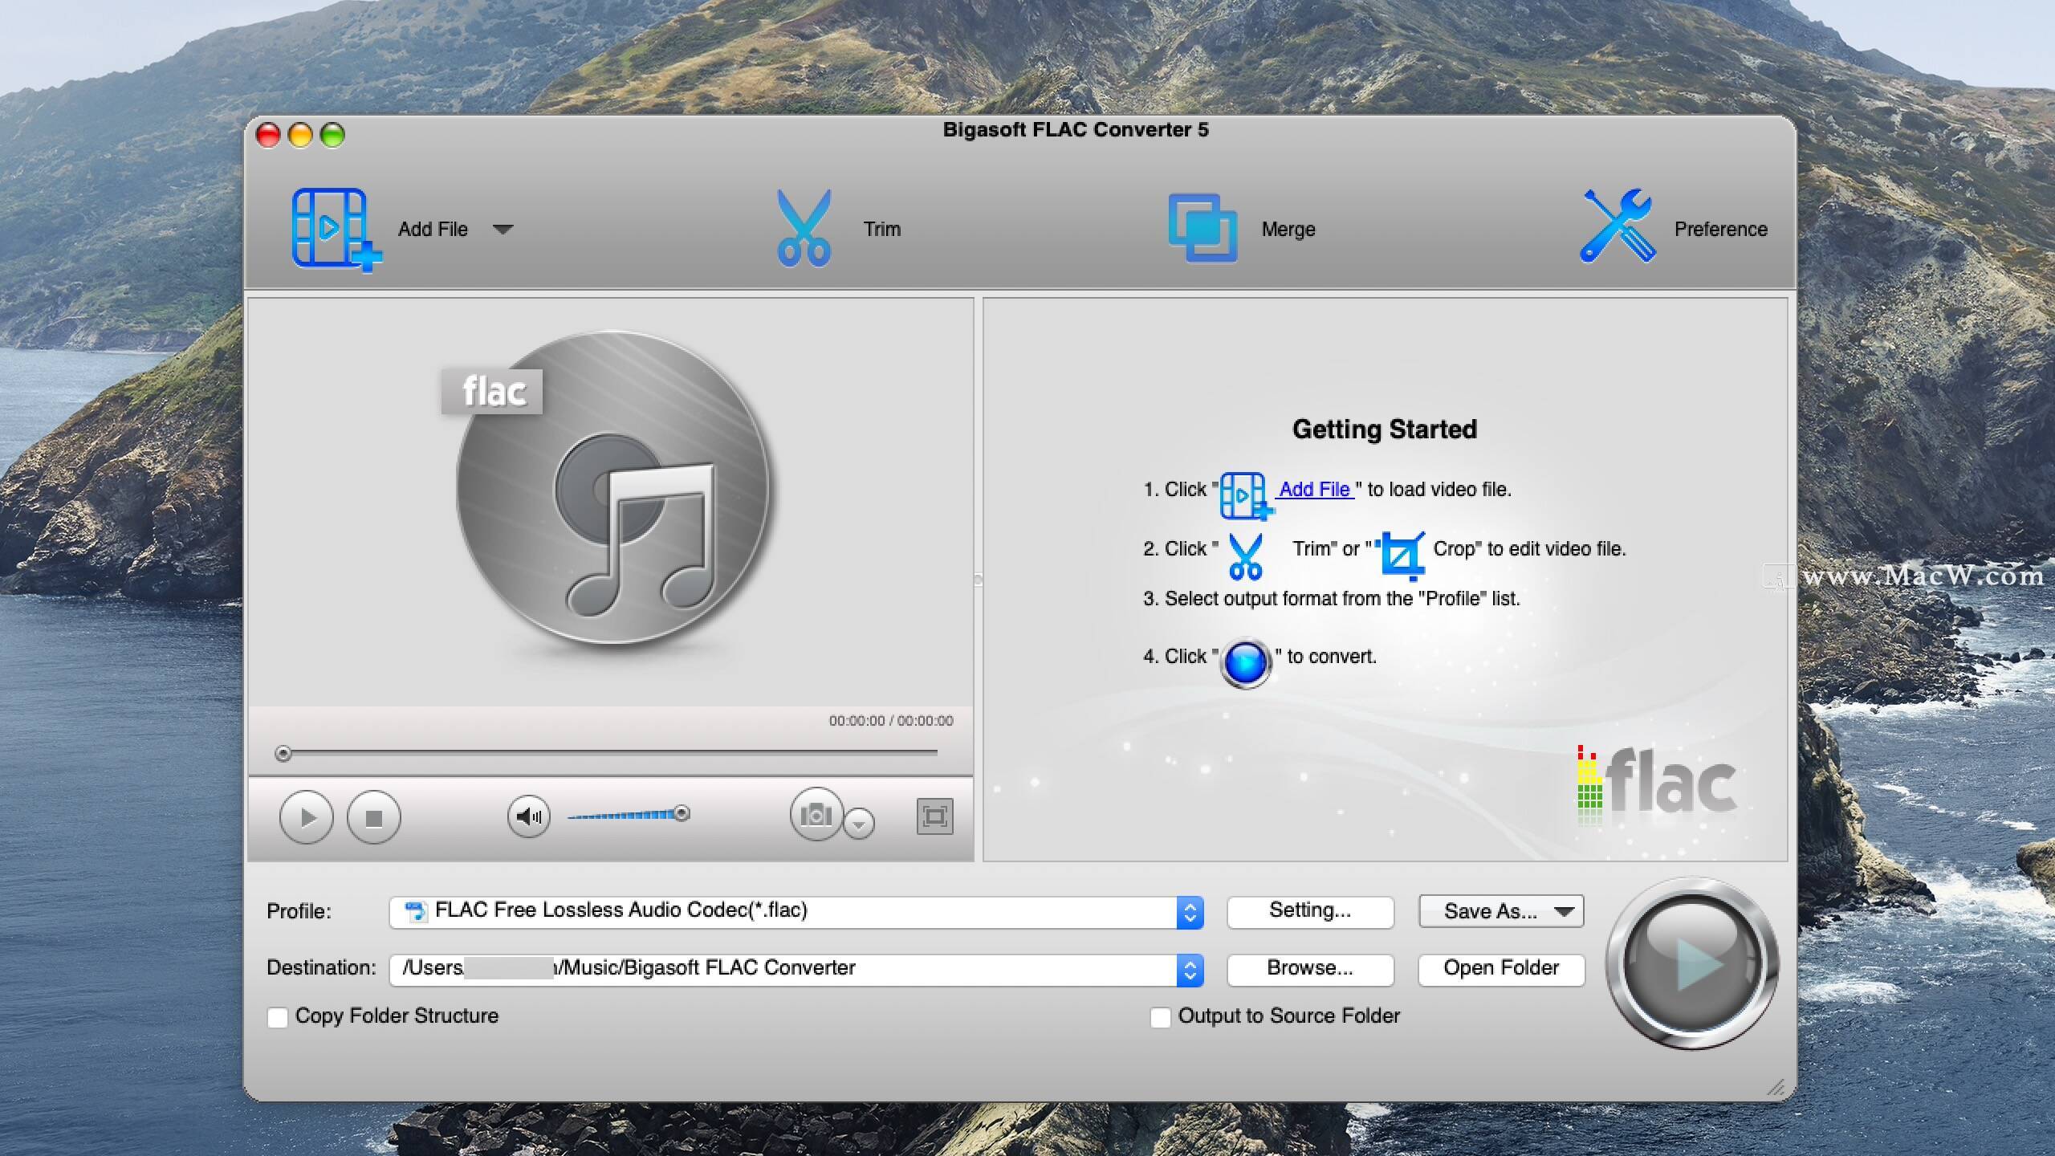
Task: Click the Profile: label
Action: (x=299, y=912)
